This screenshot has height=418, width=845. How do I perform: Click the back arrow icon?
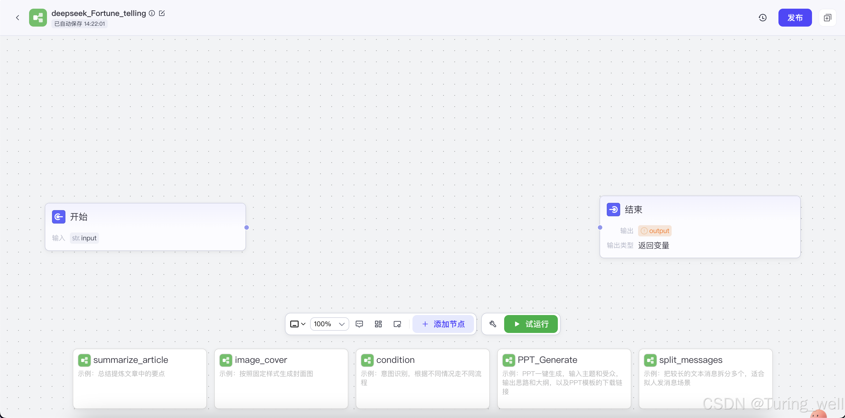click(17, 18)
